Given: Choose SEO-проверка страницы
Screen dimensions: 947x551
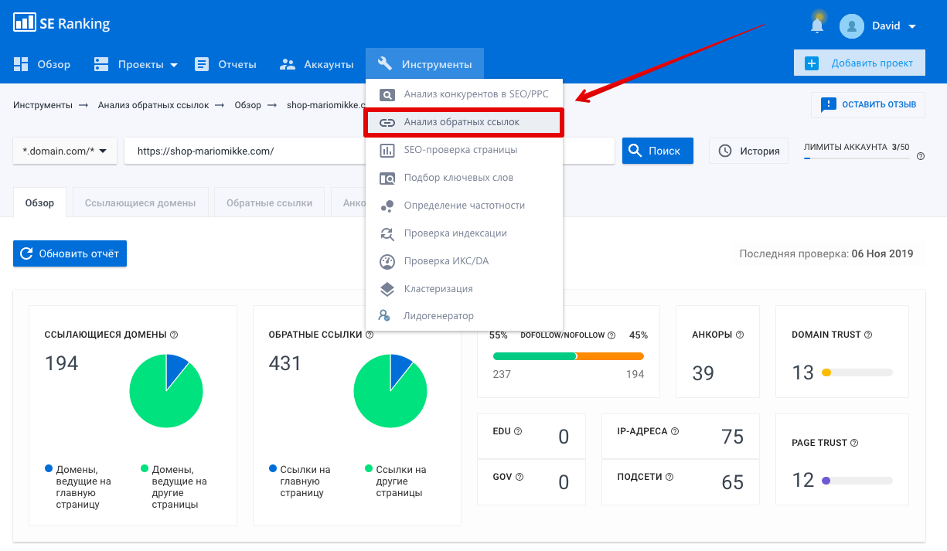Looking at the screenshot, I should (464, 150).
